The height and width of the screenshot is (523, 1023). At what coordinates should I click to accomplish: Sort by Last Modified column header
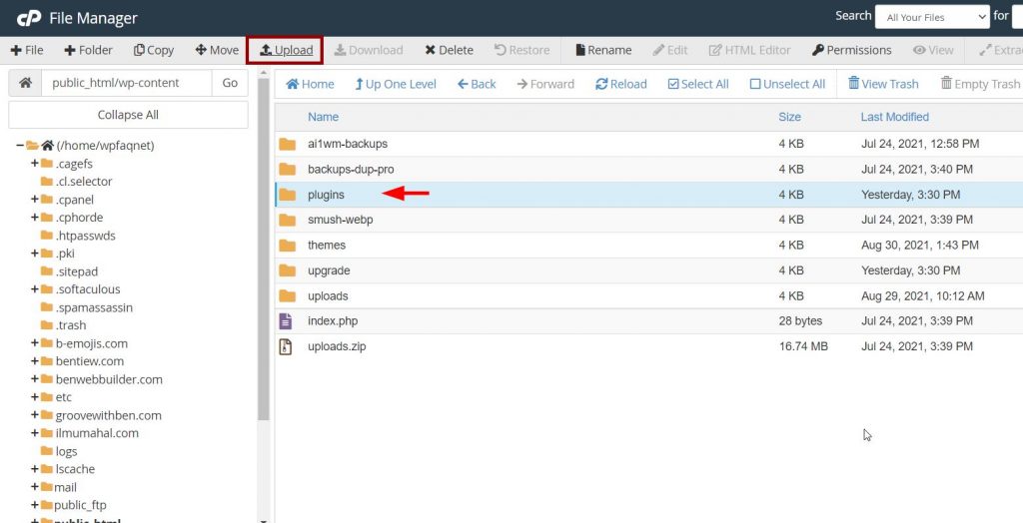(x=894, y=117)
